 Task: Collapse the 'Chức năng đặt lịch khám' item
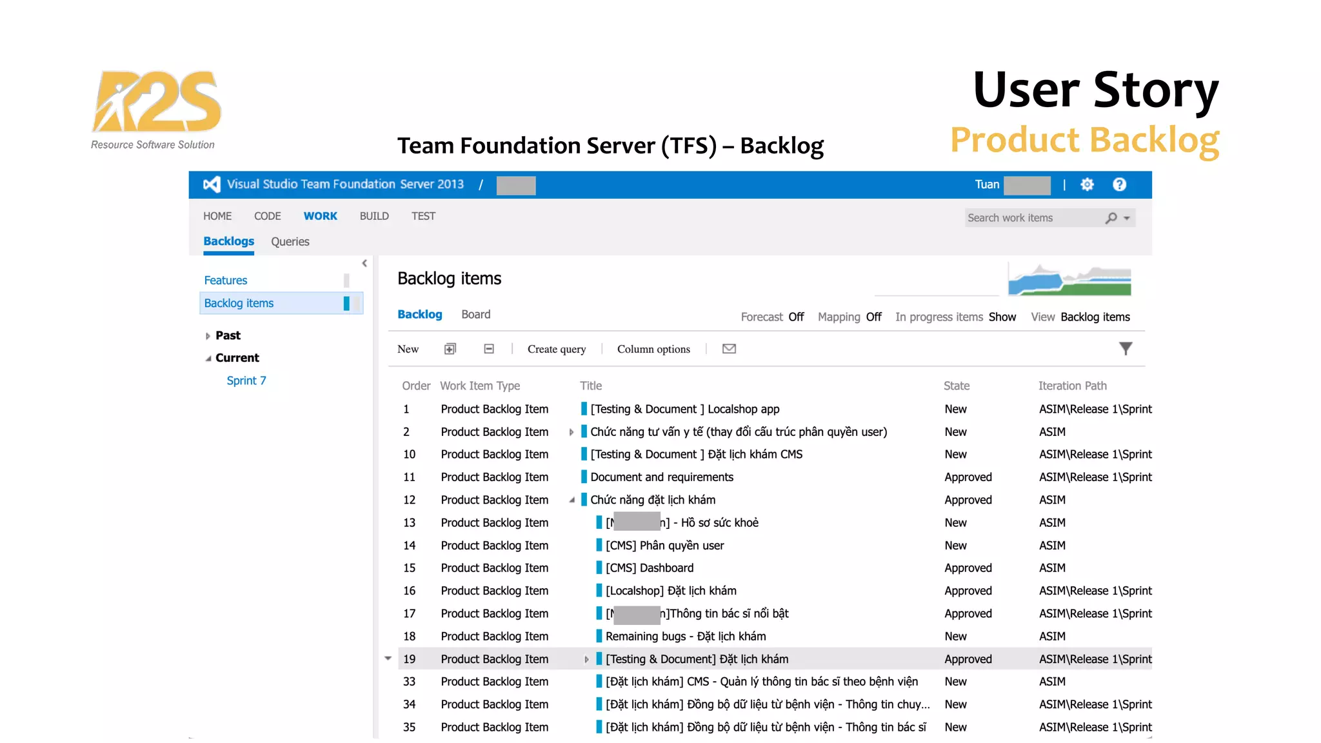[x=571, y=500]
